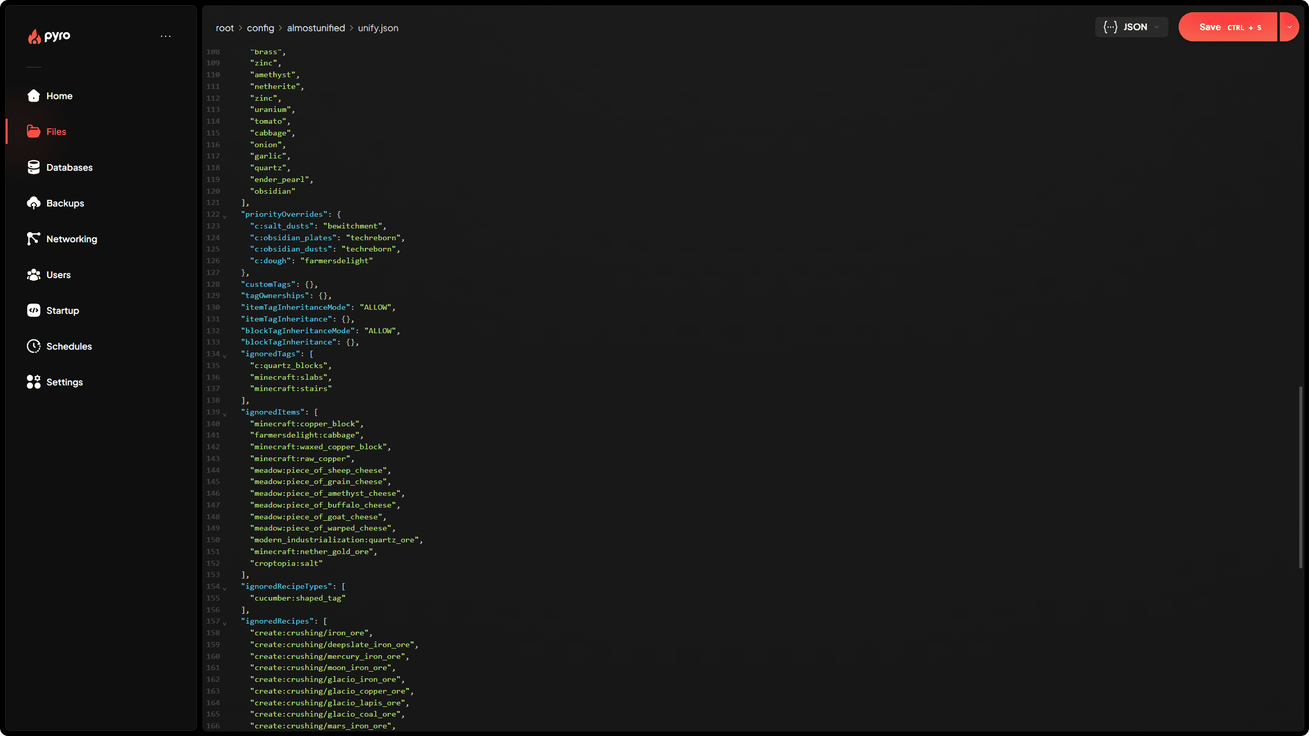
Task: Click the Users group icon
Action: tap(34, 274)
